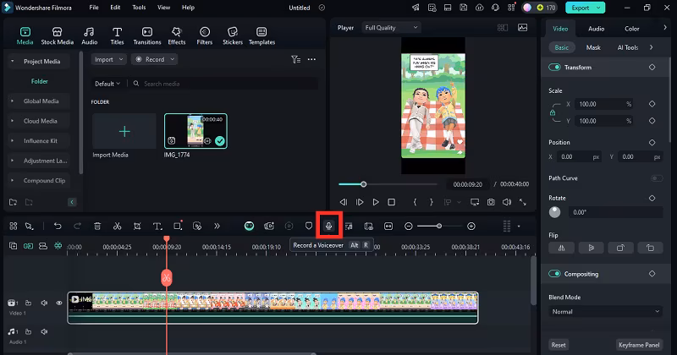Click the player progress slider handle
This screenshot has width=677, height=355.
(x=364, y=184)
